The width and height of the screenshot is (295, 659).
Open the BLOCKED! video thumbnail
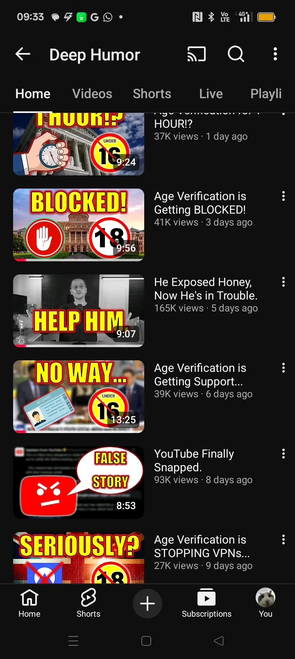pyautogui.click(x=79, y=225)
